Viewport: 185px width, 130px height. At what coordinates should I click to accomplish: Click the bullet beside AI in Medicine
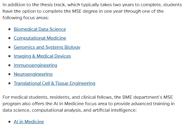(9, 122)
